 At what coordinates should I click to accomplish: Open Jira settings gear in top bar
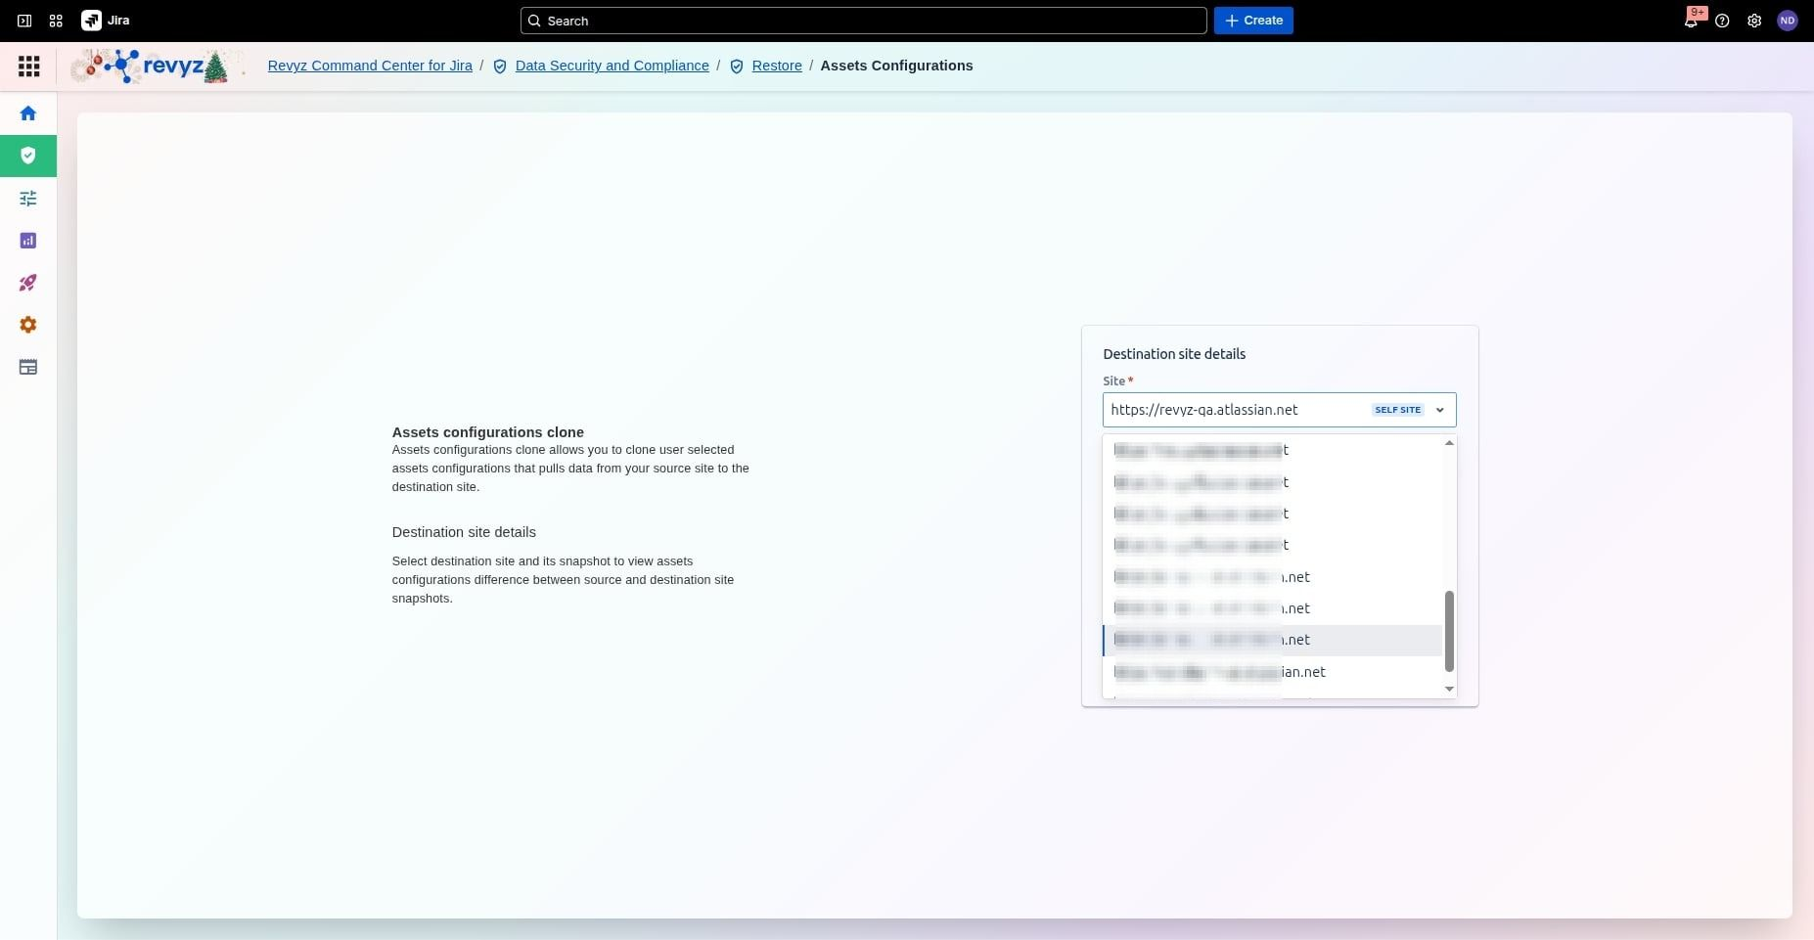(x=1754, y=21)
